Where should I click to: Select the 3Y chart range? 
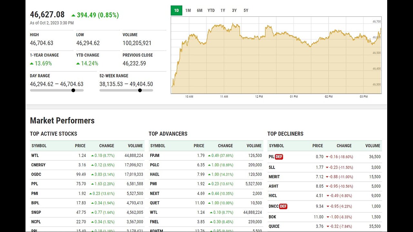click(234, 10)
